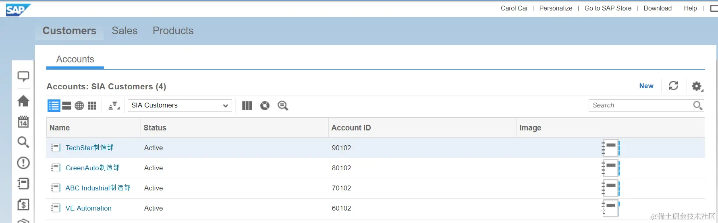Open the sort options icon
The image size is (718, 223).
[x=114, y=106]
